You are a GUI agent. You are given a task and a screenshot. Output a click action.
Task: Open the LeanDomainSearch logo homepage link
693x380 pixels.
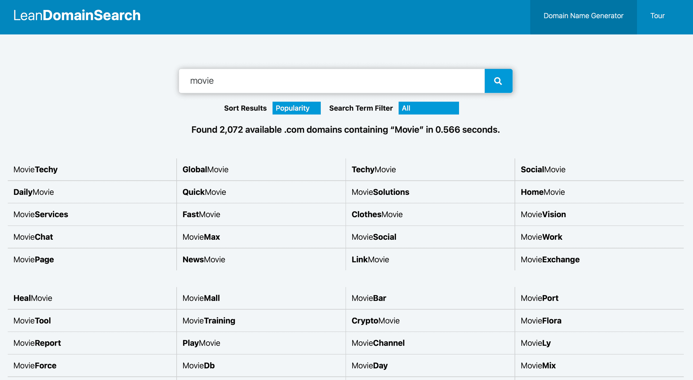pos(77,16)
